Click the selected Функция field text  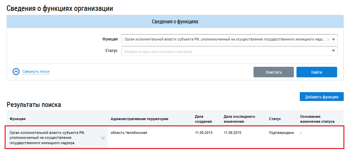(225, 39)
